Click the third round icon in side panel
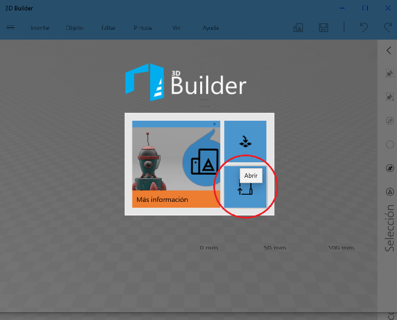 390,121
